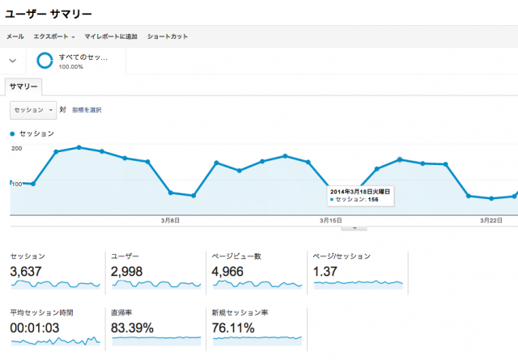Click the セッション 3,637 value
518x360 pixels.
tap(26, 272)
